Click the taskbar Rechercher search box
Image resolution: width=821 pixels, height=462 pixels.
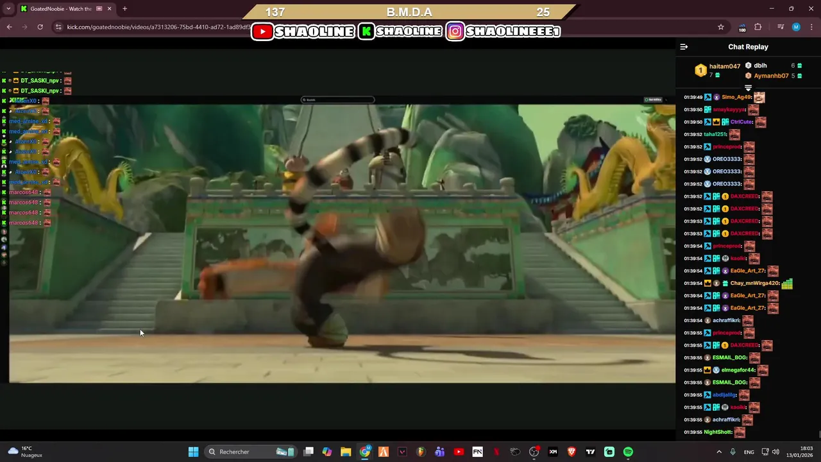pyautogui.click(x=251, y=452)
